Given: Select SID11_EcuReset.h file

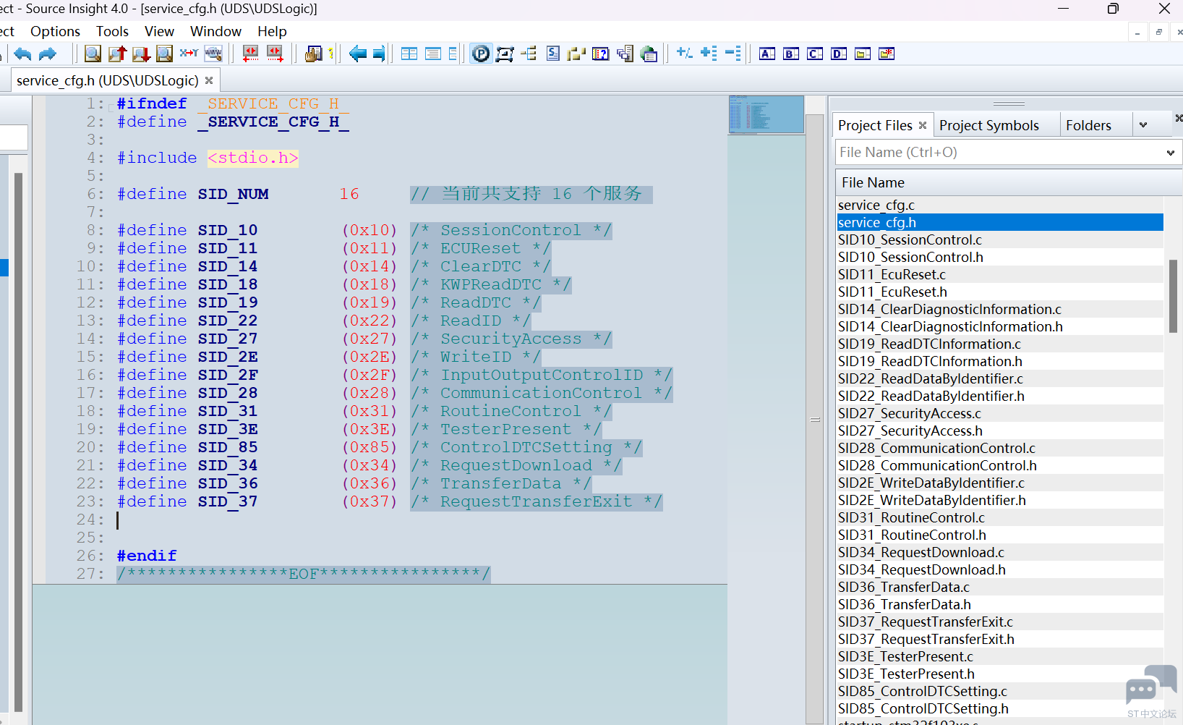Looking at the screenshot, I should point(1000,292).
